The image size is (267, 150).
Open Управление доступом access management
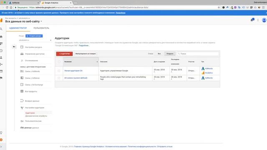(35, 54)
